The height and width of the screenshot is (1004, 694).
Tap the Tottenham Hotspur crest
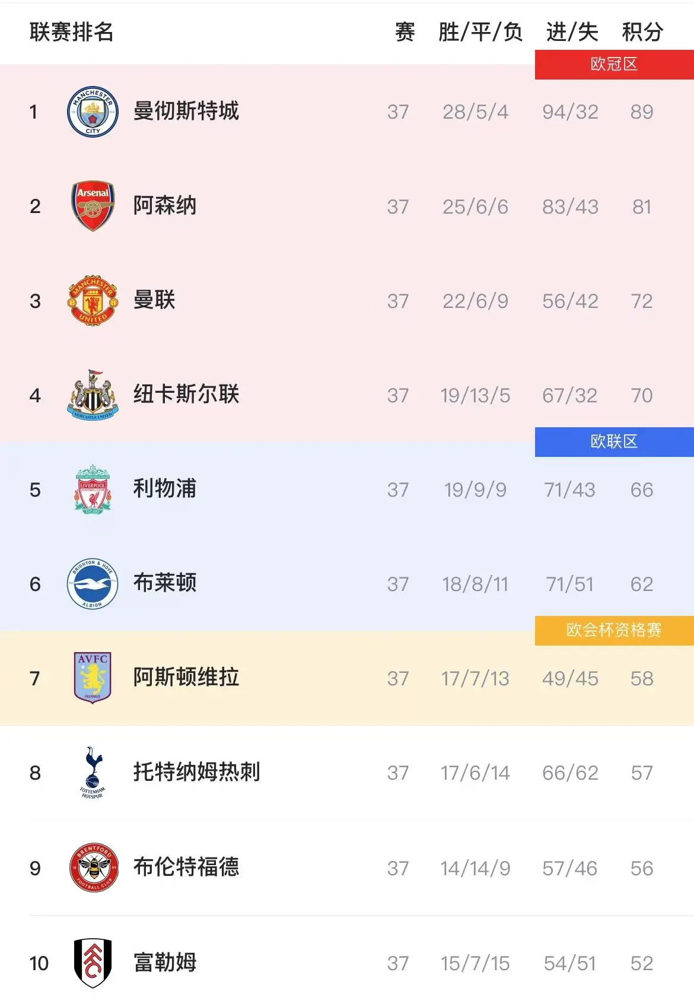point(93,772)
